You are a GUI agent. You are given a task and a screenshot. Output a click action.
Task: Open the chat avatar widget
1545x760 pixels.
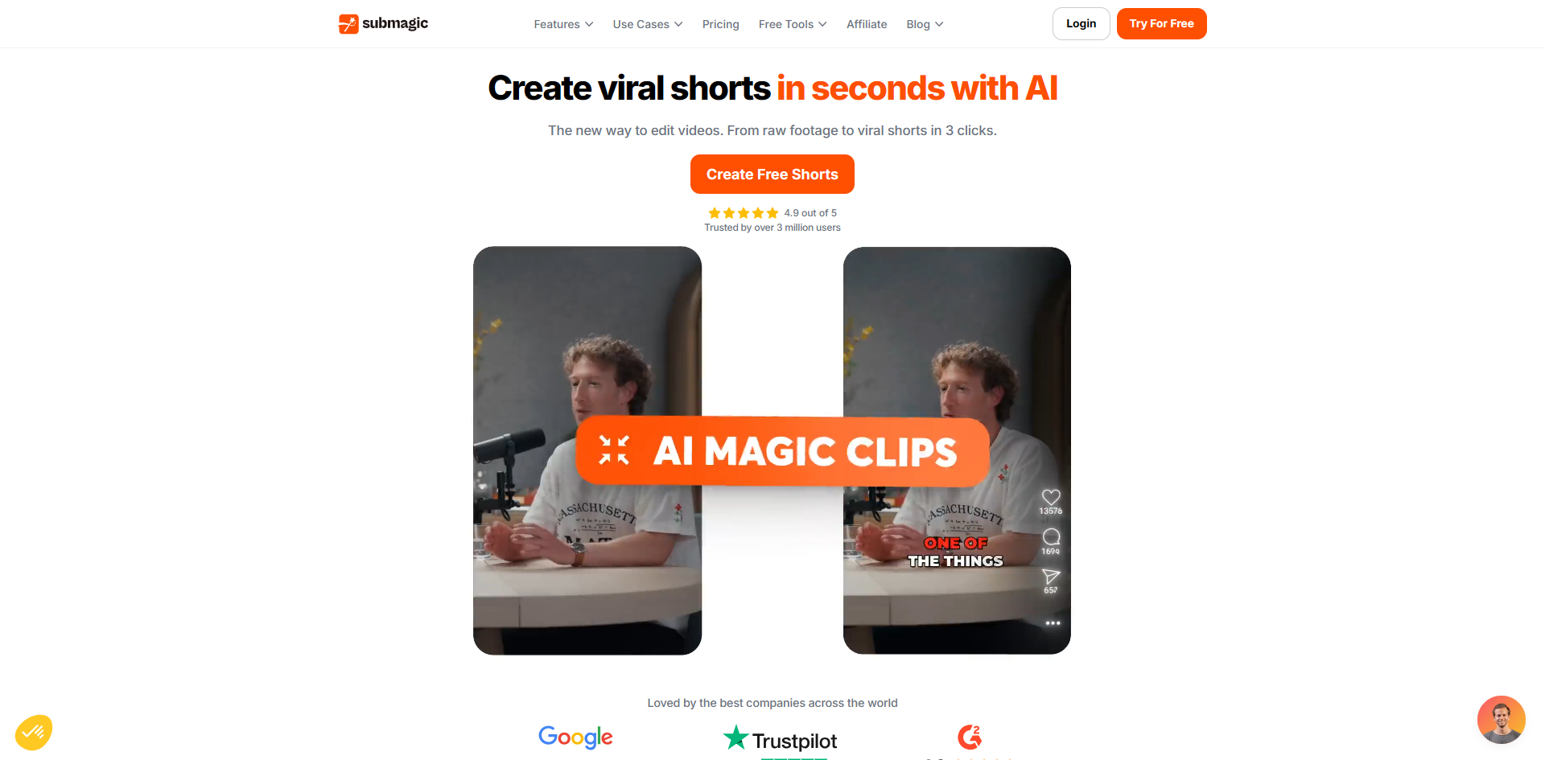point(1501,720)
